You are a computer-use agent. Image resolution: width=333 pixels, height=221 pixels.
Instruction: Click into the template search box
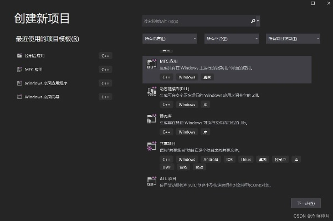click(x=194, y=21)
